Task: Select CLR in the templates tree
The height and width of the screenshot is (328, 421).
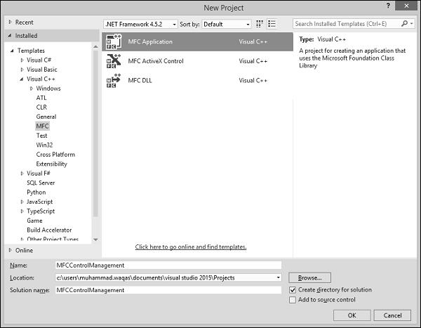Action: pyautogui.click(x=41, y=107)
